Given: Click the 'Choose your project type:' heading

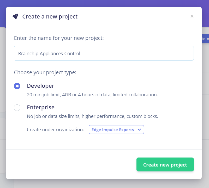Looking at the screenshot, I should 45,72.
